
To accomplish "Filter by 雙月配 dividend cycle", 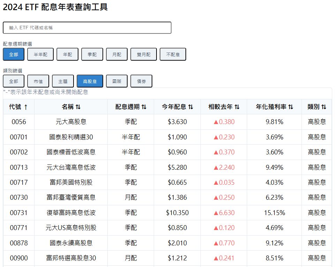I will click(144, 54).
